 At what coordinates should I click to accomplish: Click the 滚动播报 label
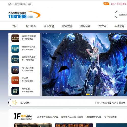(x=25, y=103)
